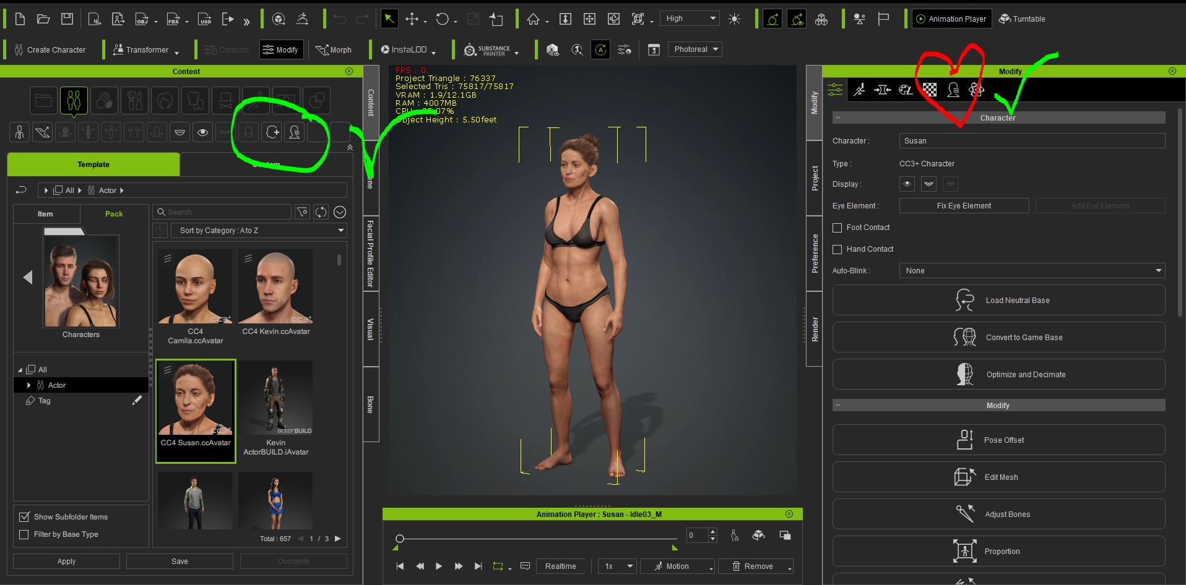Activate the green arrow Select tool
This screenshot has height=585, width=1186.
click(389, 19)
